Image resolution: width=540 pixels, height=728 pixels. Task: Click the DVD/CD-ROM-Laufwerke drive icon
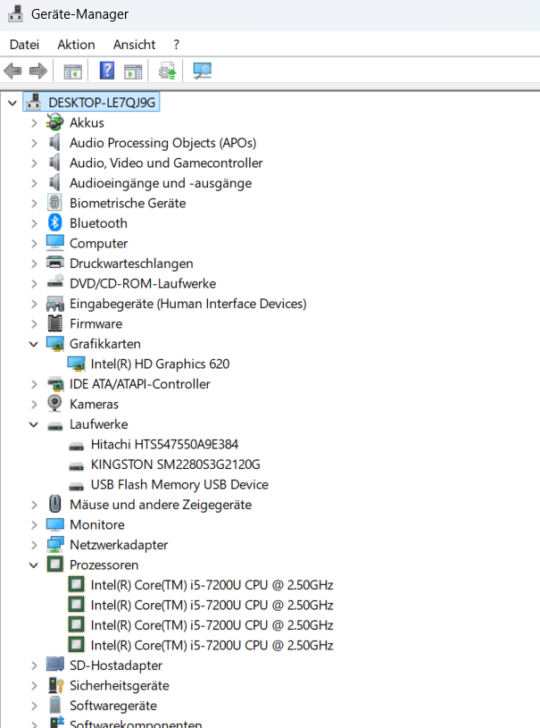pyautogui.click(x=54, y=281)
